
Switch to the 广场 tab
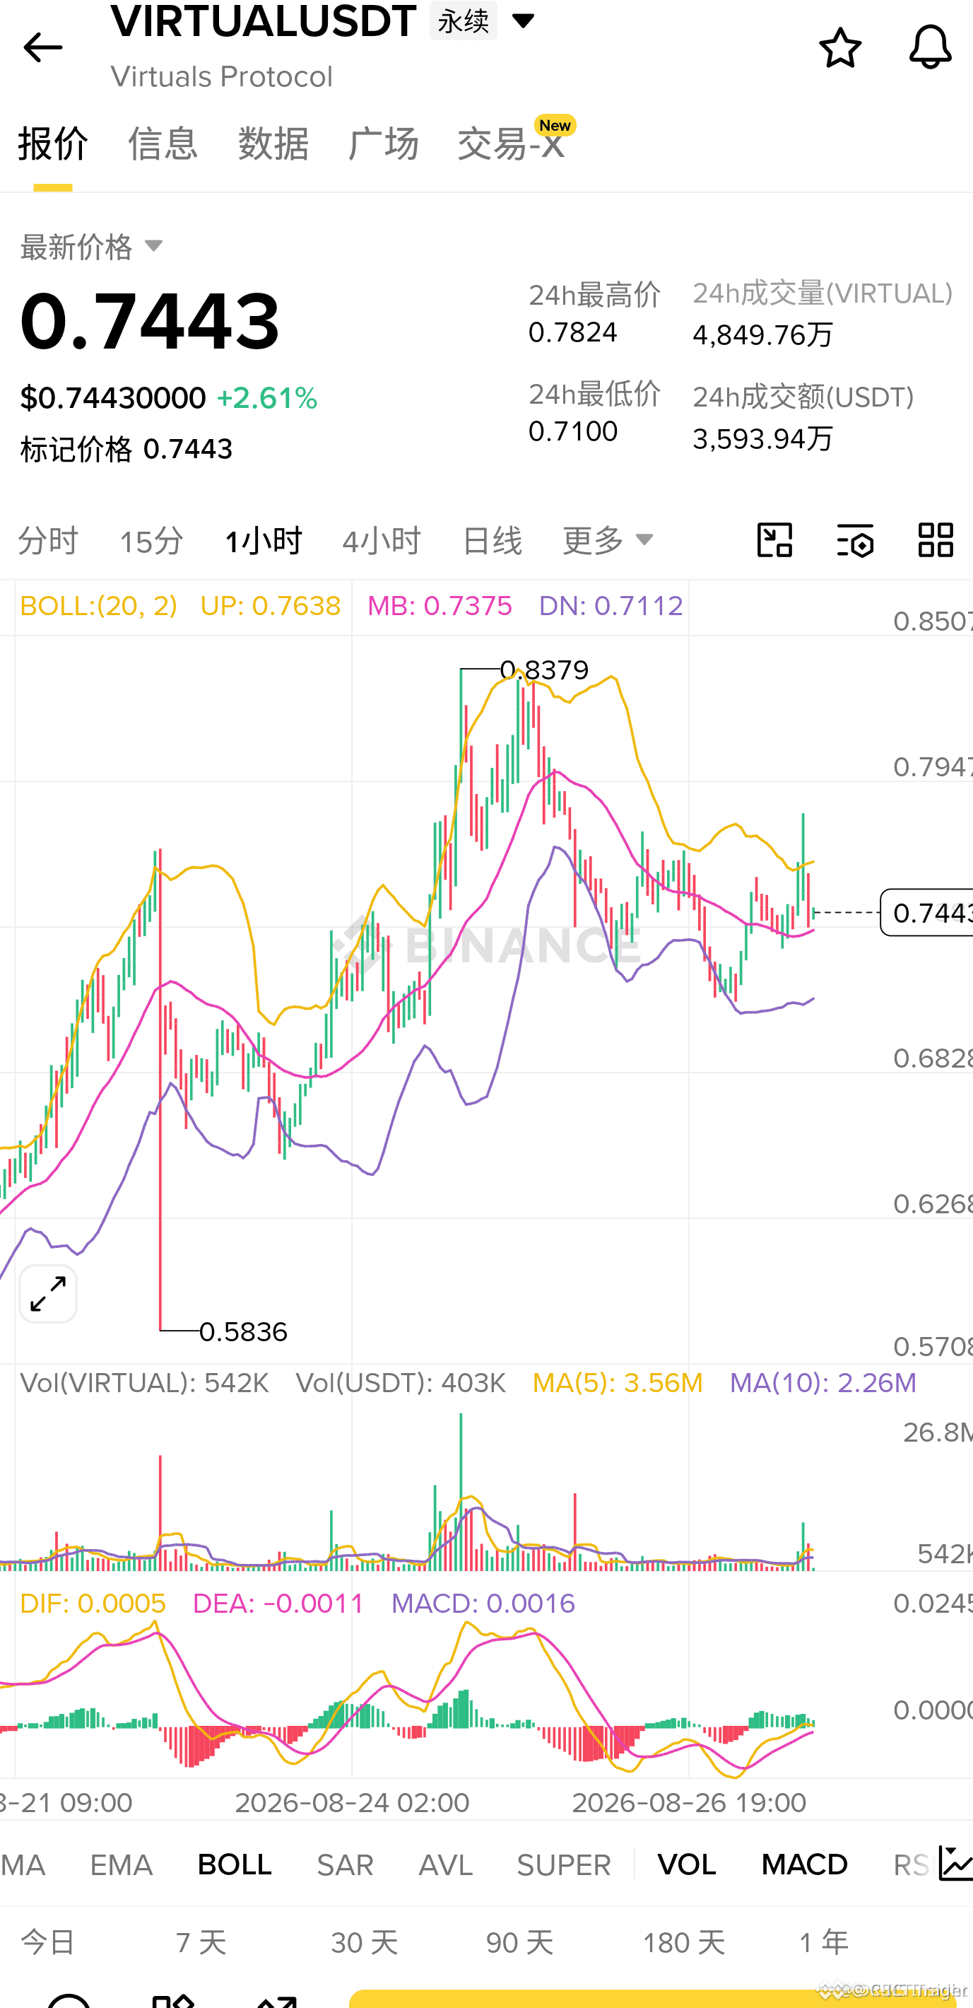pyautogui.click(x=383, y=144)
